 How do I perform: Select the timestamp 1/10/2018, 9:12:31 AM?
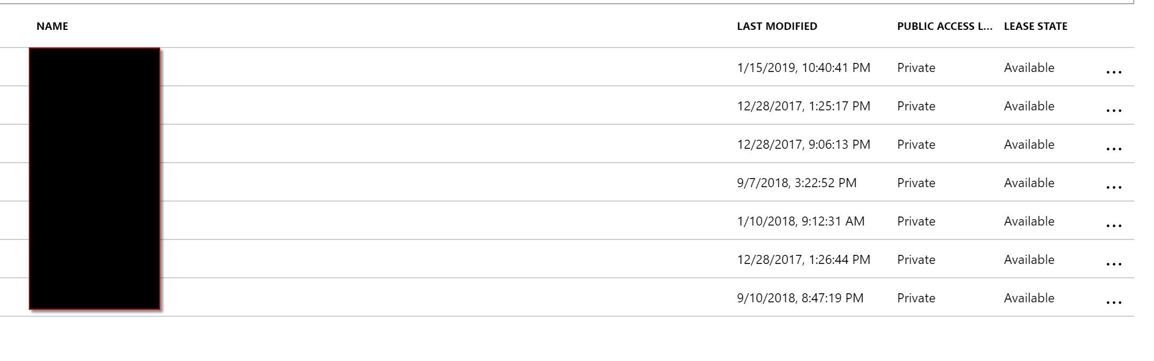click(800, 221)
